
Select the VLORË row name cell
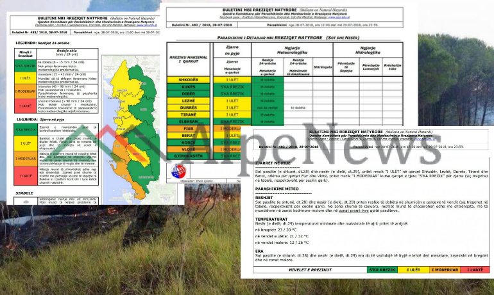[189, 149]
